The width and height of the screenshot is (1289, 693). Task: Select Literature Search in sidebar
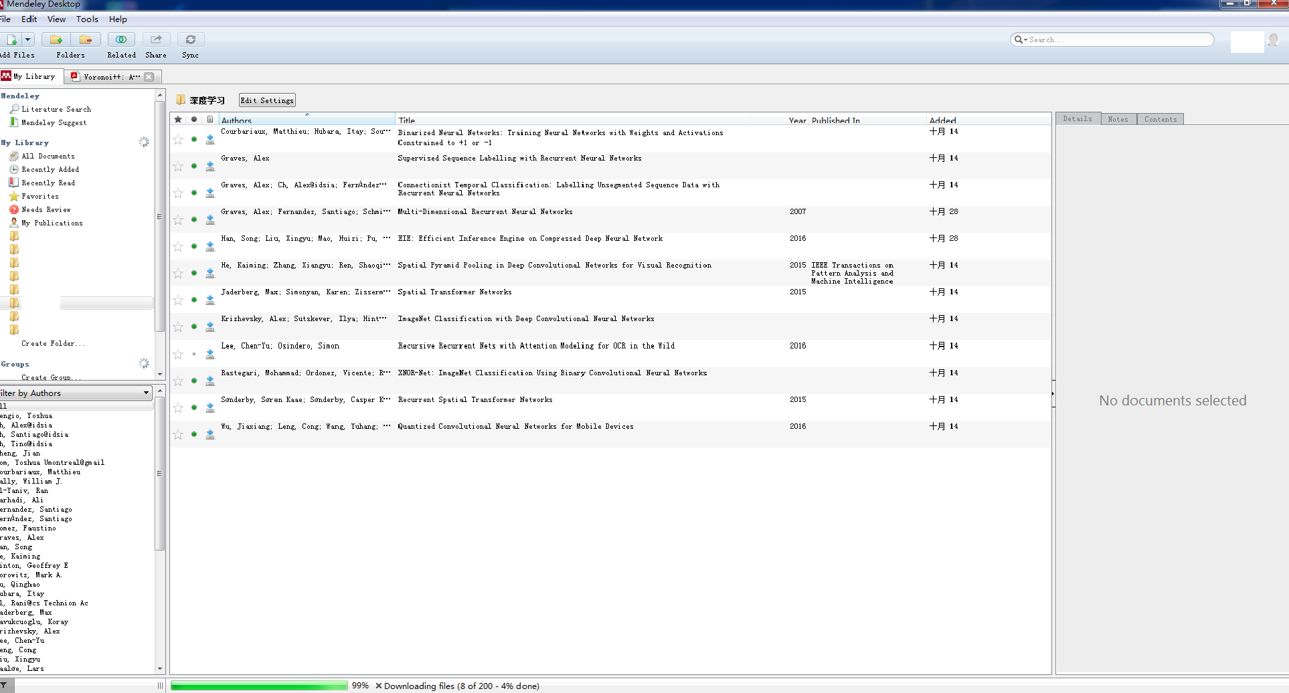56,109
